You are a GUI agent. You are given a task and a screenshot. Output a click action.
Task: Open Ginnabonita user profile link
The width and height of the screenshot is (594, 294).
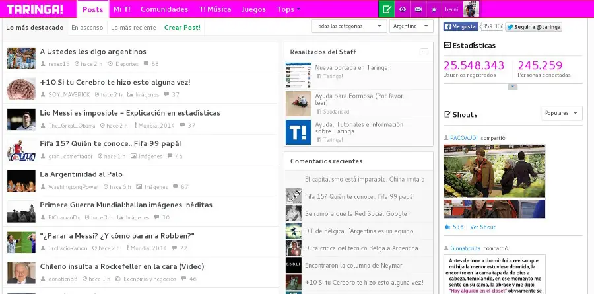click(x=465, y=248)
